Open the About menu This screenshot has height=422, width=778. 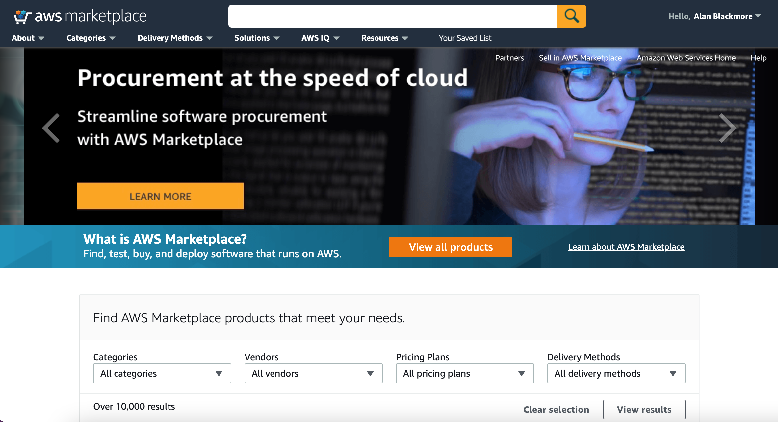click(28, 38)
